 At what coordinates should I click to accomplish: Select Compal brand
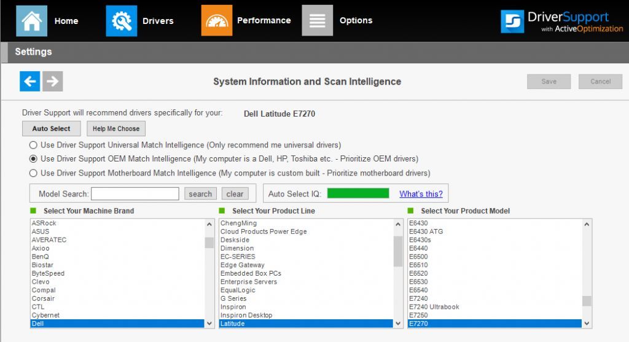[x=117, y=290]
